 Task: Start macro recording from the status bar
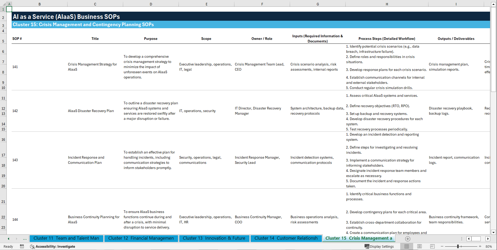click(22, 246)
